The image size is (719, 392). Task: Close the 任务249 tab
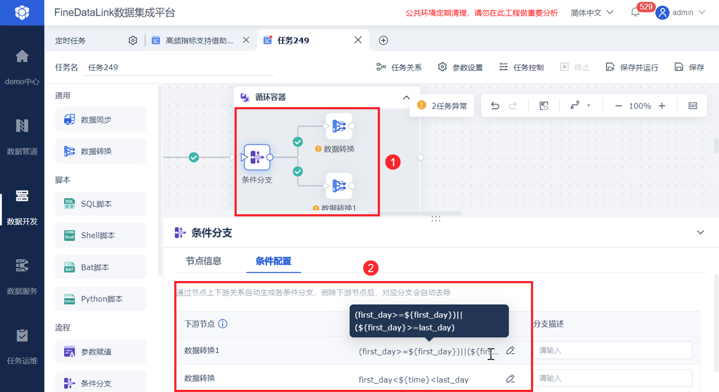point(358,40)
